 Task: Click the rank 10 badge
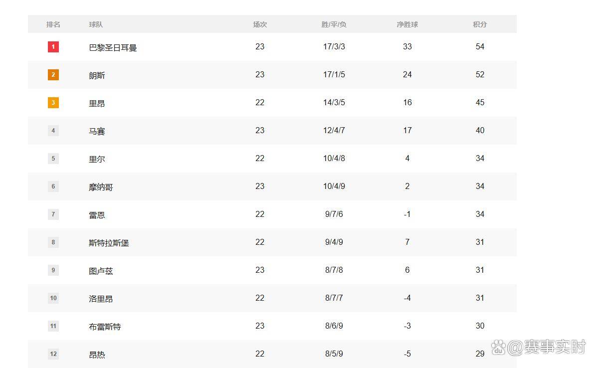(53, 298)
